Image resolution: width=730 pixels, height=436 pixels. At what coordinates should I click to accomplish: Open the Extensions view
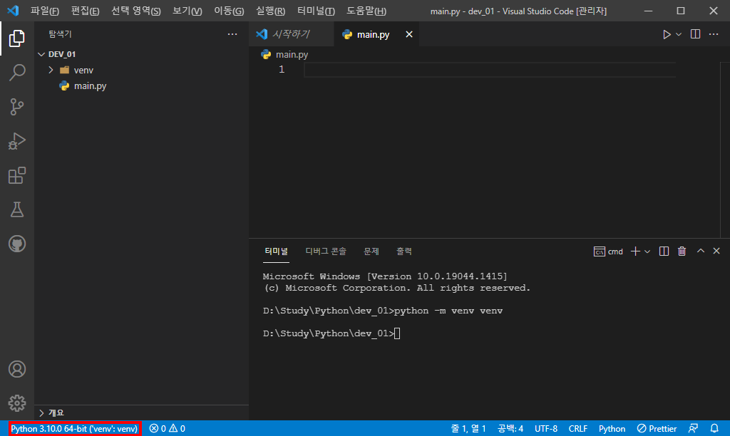[17, 175]
